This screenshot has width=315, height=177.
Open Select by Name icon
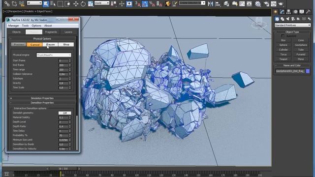[53, 3]
